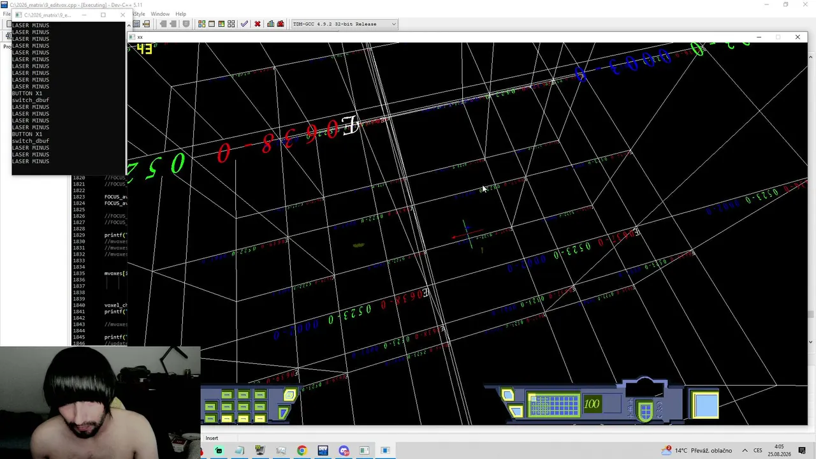Click the grey four-squares toolbar icon

point(231,24)
